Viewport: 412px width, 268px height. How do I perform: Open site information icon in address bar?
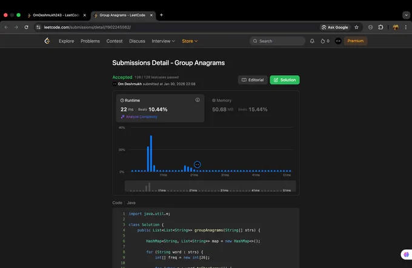click(38, 27)
